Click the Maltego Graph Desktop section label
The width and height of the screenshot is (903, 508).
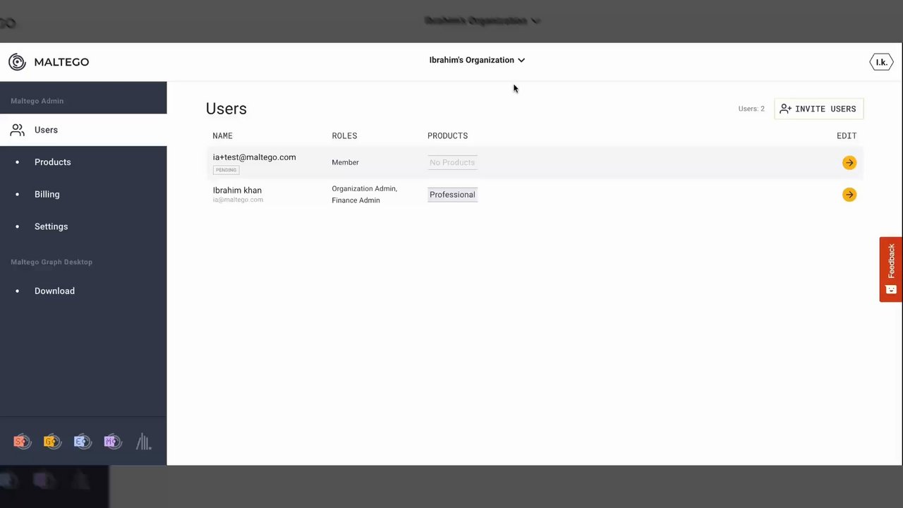[x=51, y=262]
